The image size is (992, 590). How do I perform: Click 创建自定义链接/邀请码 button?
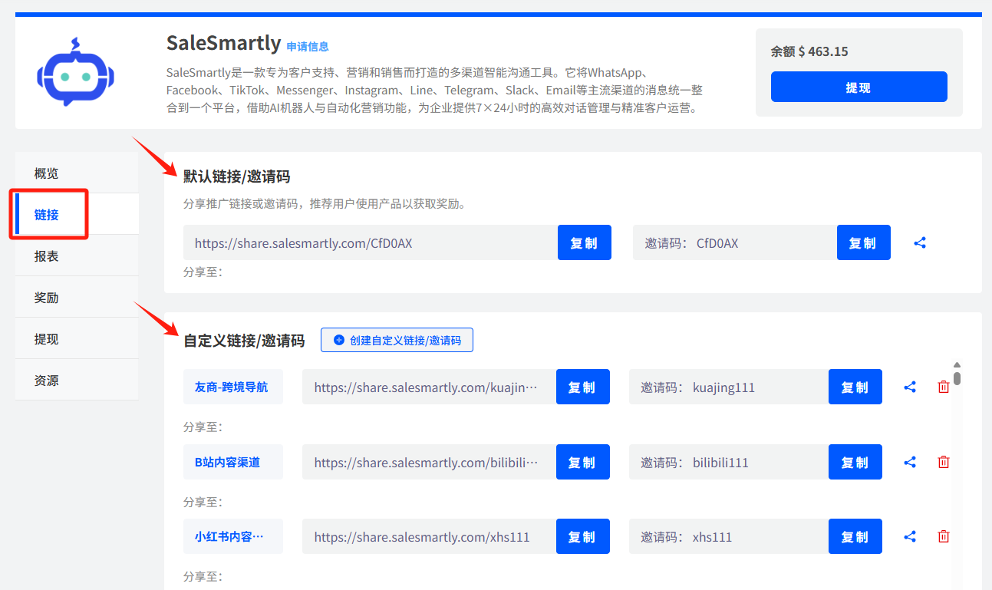397,340
